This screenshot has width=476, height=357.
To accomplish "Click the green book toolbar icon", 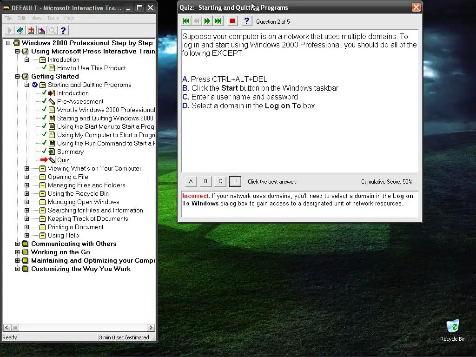I will [20, 30].
